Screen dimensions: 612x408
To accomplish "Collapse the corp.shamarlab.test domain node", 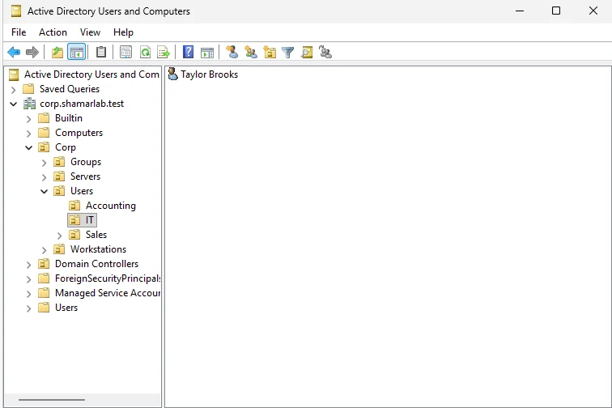I will tap(13, 104).
